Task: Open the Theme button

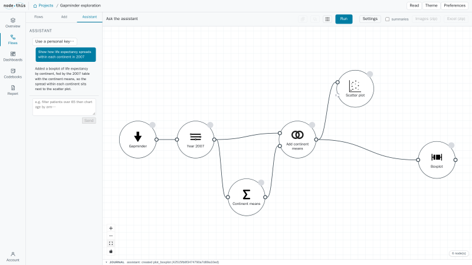Action: [431, 6]
